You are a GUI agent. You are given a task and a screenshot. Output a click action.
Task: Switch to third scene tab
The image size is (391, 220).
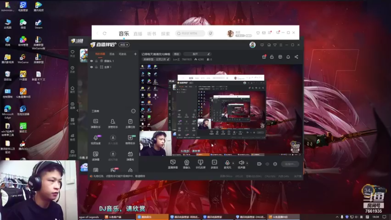[x=123, y=54]
